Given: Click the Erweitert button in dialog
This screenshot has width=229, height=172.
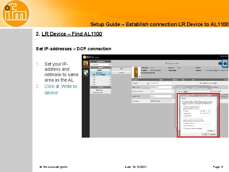Looking at the screenshot, I should tap(211, 131).
